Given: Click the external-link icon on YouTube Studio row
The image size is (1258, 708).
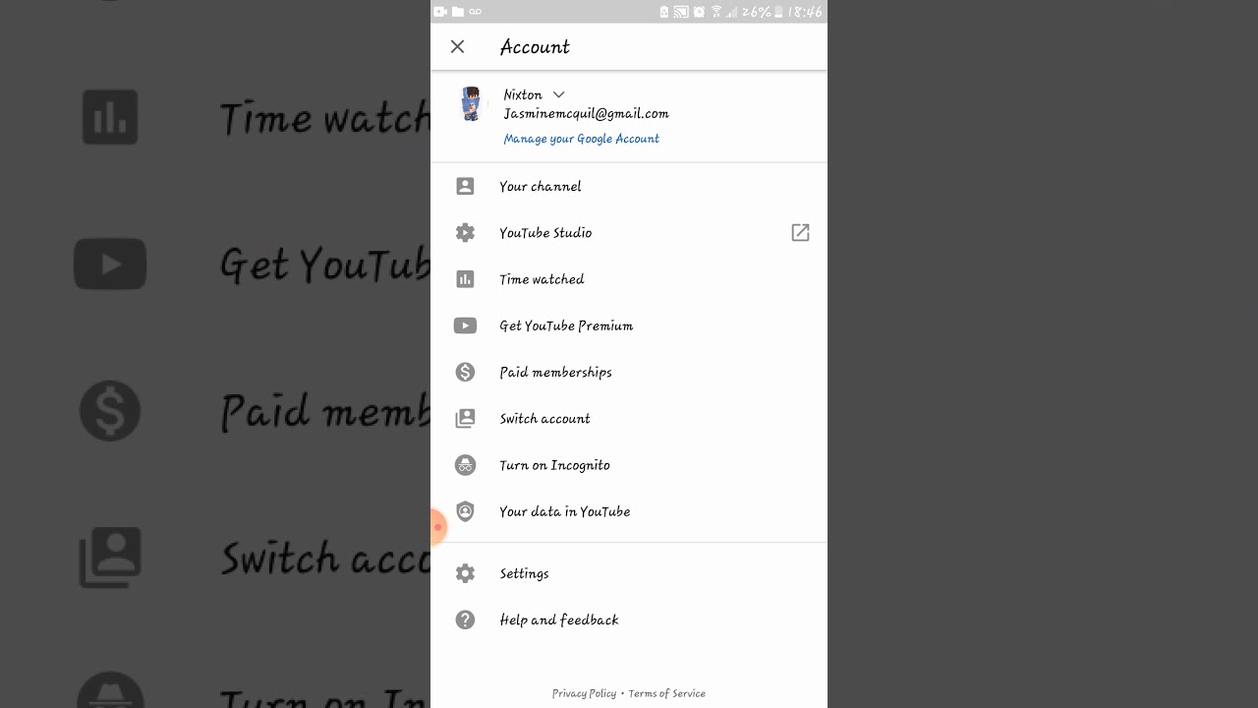Looking at the screenshot, I should pos(800,233).
